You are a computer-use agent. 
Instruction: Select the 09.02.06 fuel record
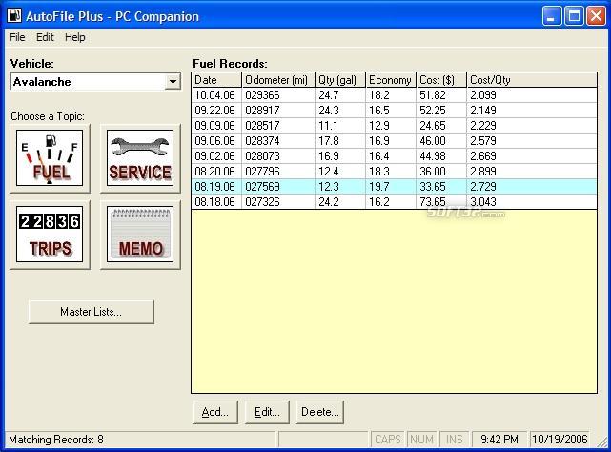point(394,156)
